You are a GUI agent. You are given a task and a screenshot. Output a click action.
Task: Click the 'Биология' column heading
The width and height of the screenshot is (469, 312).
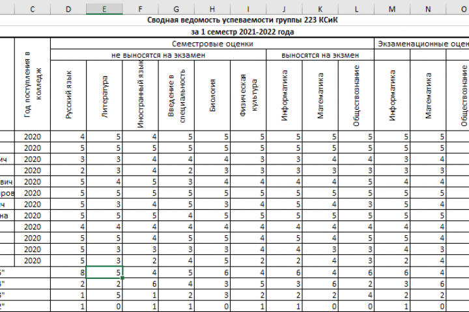(212, 96)
